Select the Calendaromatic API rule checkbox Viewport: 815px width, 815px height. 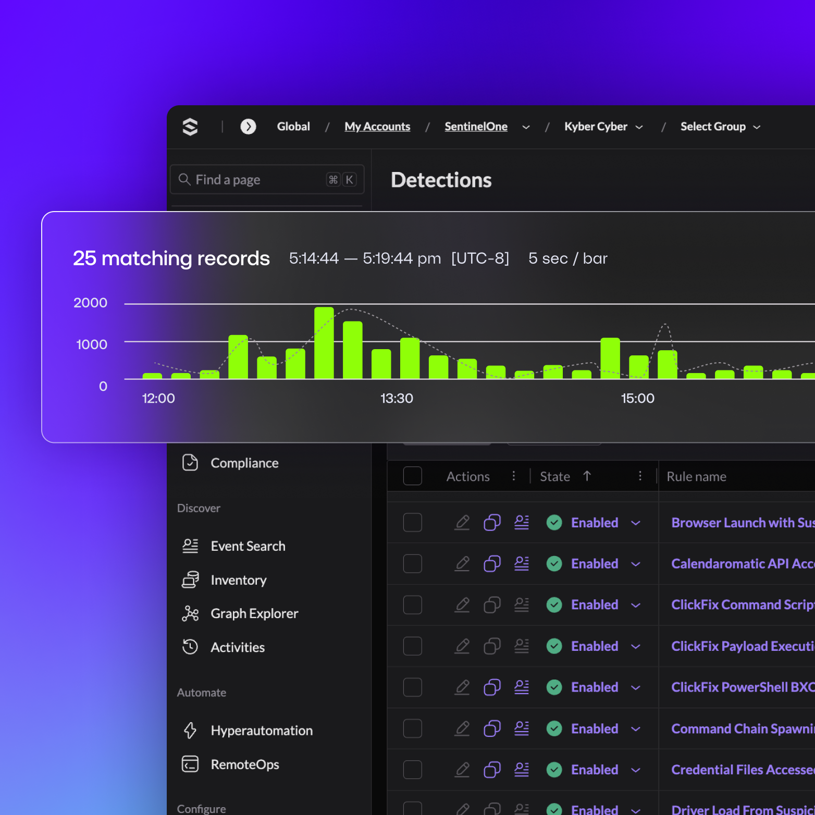[x=413, y=563]
